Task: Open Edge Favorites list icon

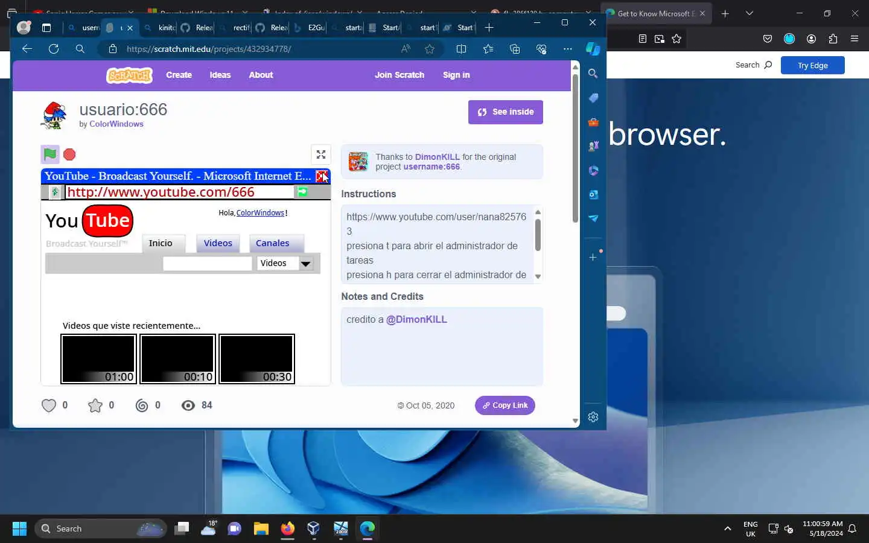Action: 488,49
